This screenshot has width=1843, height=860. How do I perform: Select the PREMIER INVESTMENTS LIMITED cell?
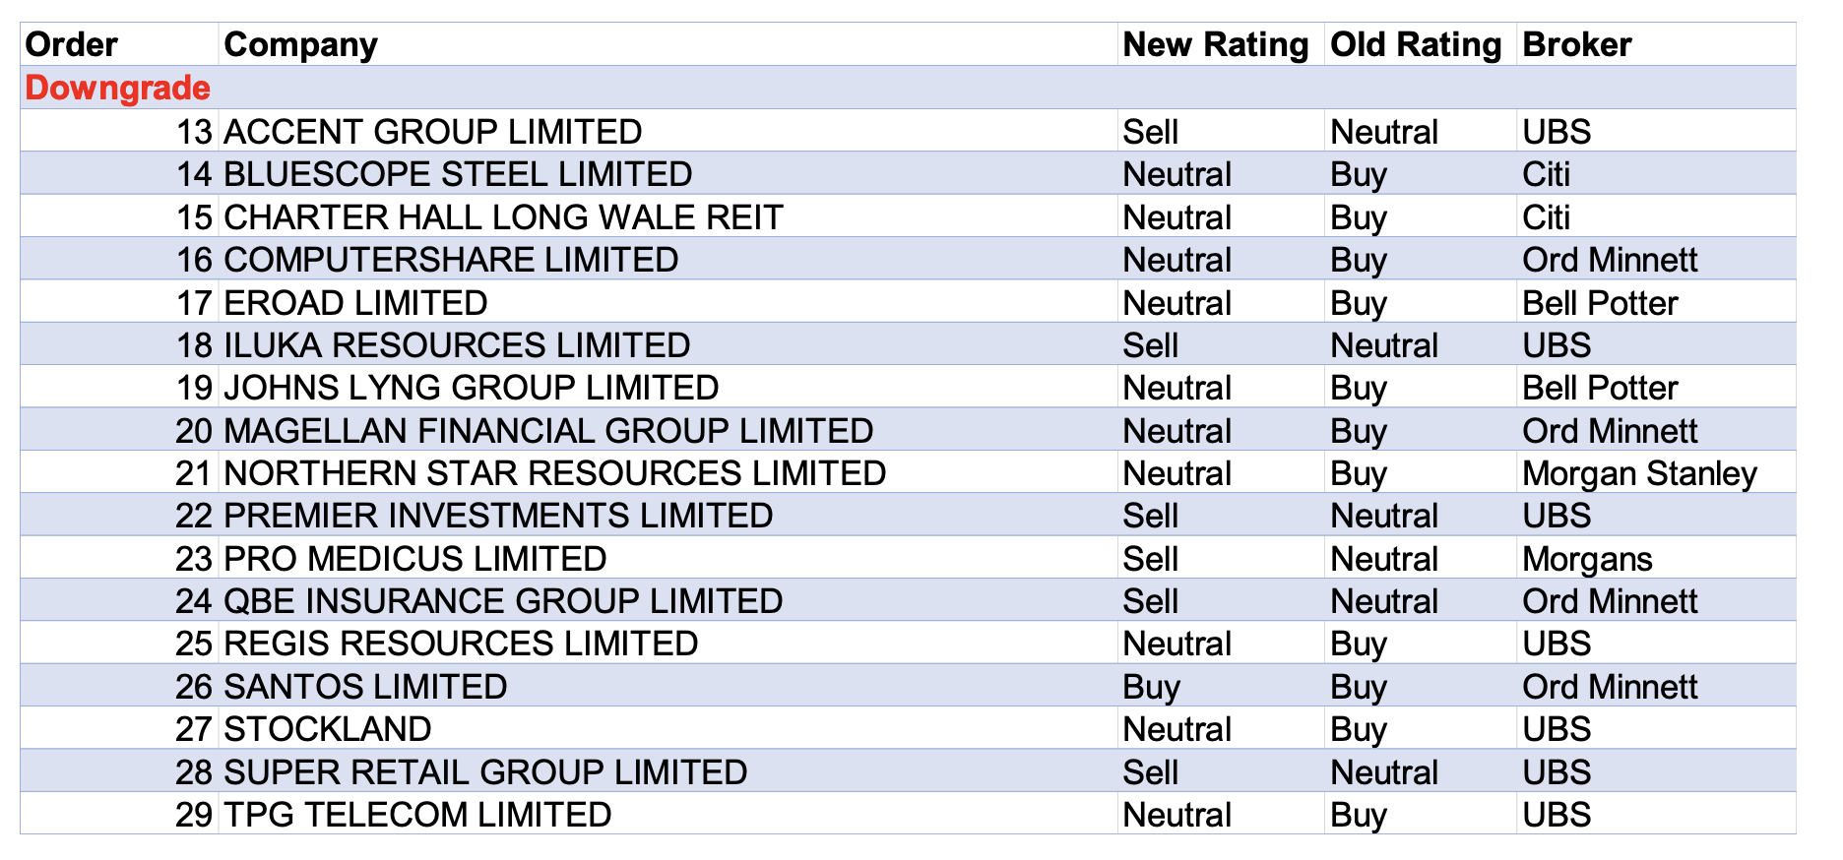[x=498, y=516]
